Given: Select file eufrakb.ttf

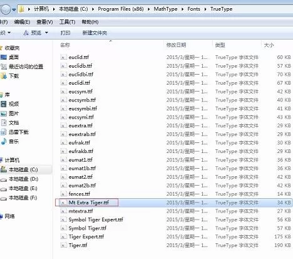Looking at the screenshot, I should pos(81,151).
